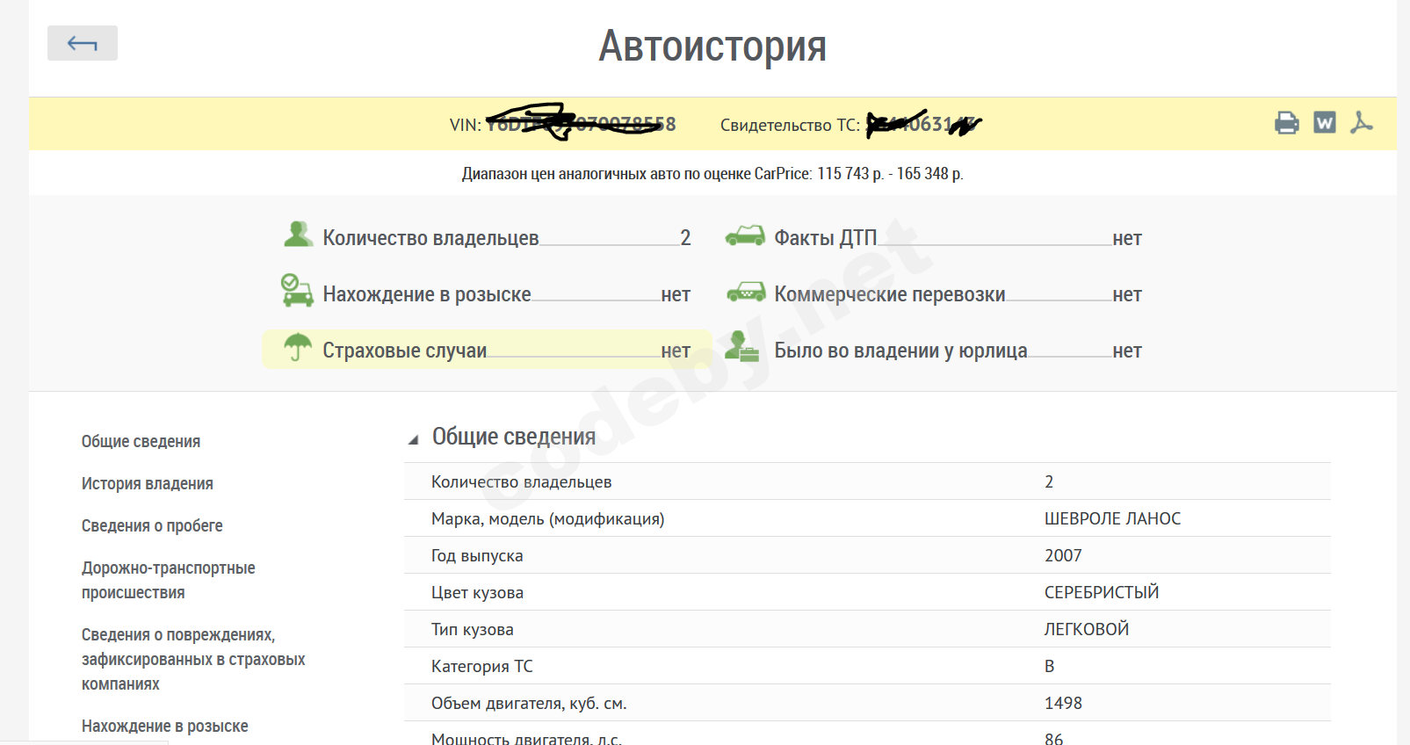Click the insurance umbrella icon
1410x745 pixels.
tap(298, 347)
